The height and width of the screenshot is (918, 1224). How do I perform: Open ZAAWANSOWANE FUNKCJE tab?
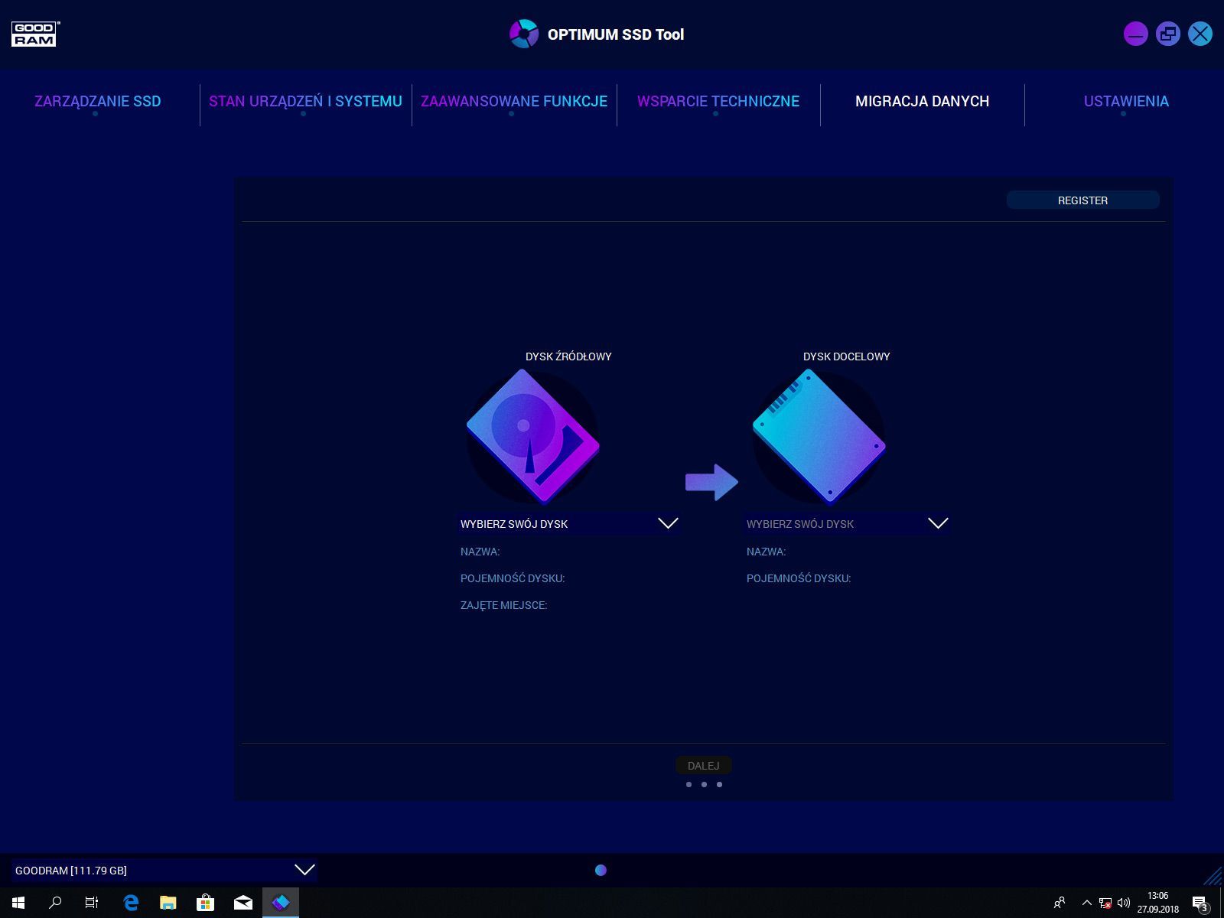tap(514, 101)
